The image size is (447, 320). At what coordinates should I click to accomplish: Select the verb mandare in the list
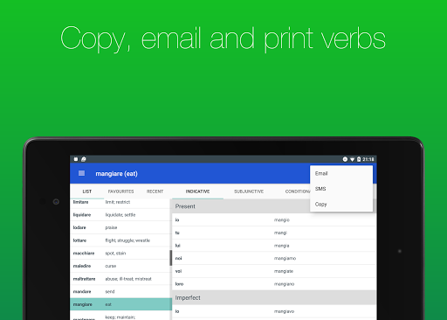(120, 291)
